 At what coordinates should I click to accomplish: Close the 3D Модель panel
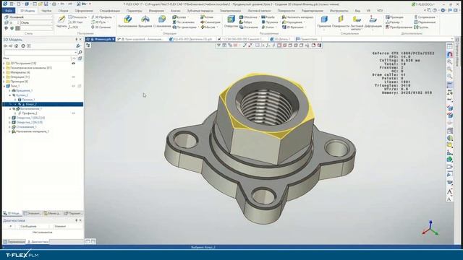tap(80, 39)
